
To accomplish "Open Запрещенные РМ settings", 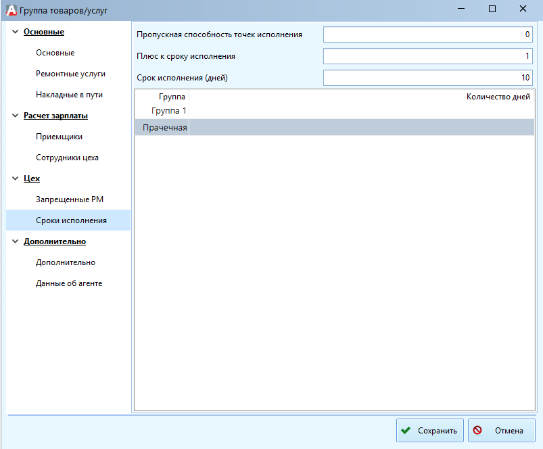I will coord(70,199).
